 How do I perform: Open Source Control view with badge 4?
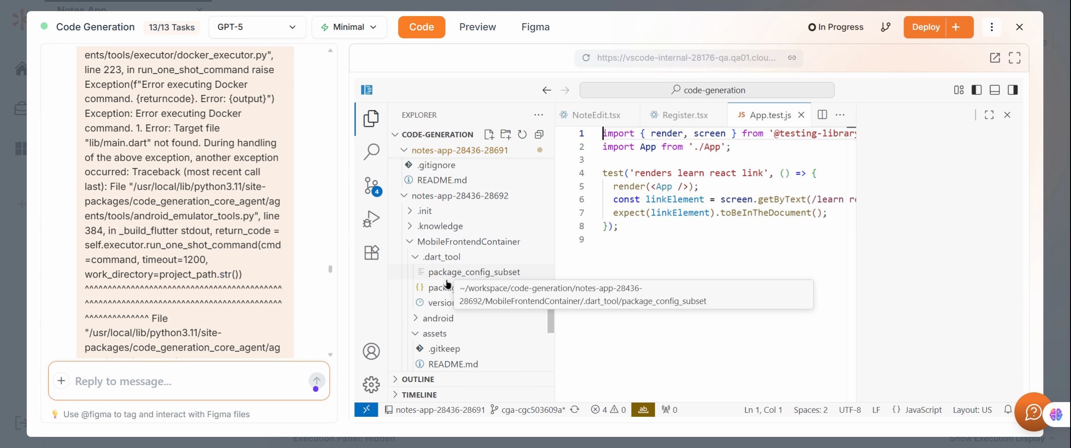(x=371, y=186)
